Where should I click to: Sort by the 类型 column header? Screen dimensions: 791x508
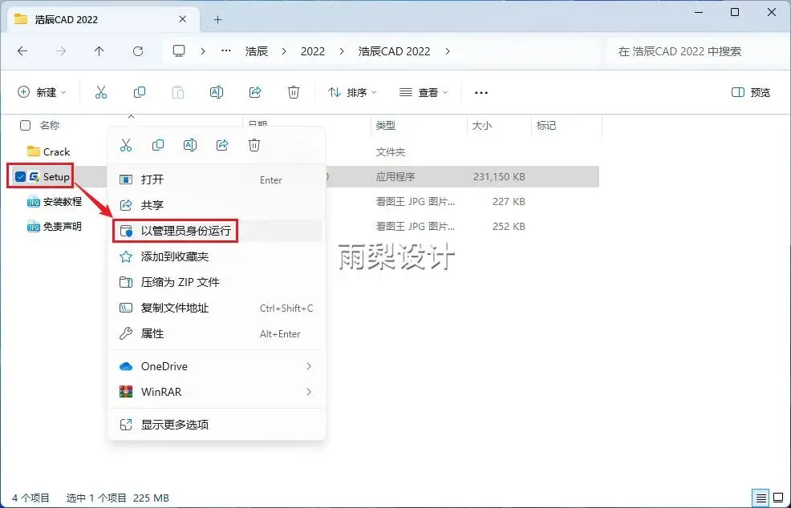[x=385, y=126]
